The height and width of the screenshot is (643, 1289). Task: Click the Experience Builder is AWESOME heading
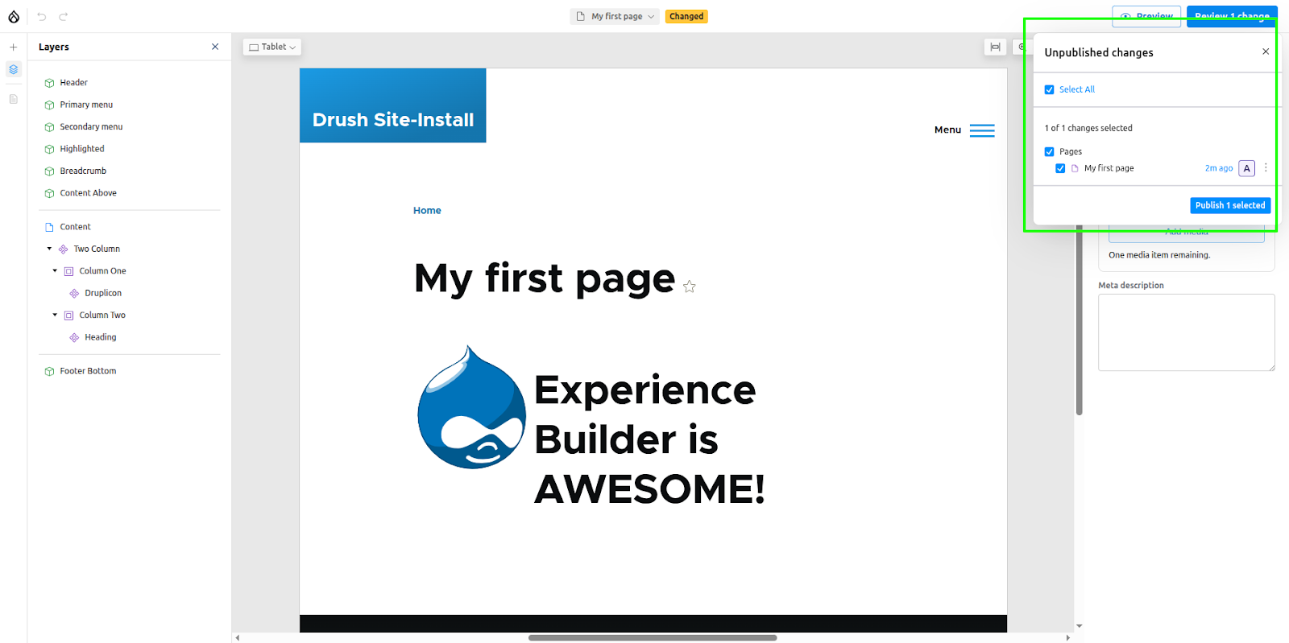(x=649, y=439)
